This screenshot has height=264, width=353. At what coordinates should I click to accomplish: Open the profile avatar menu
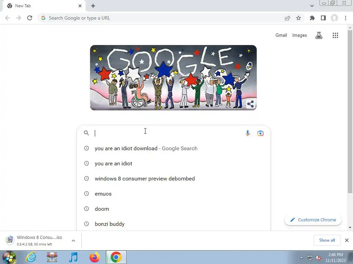point(334,18)
